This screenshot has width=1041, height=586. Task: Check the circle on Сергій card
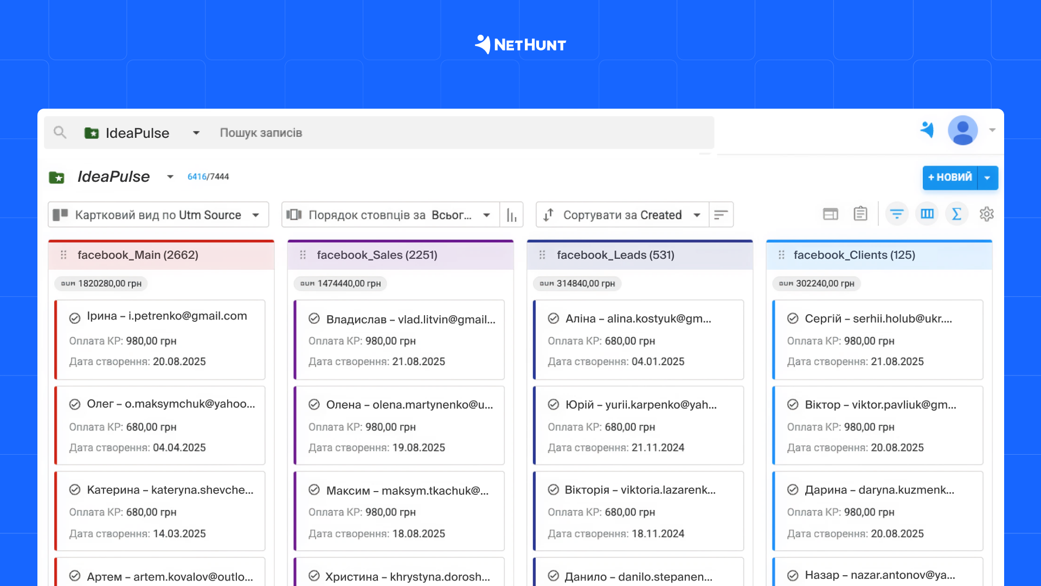[793, 319]
